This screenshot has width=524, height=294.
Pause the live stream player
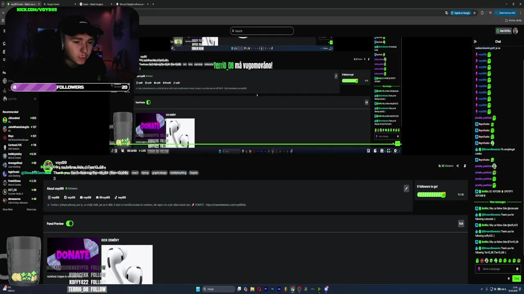(x=116, y=151)
